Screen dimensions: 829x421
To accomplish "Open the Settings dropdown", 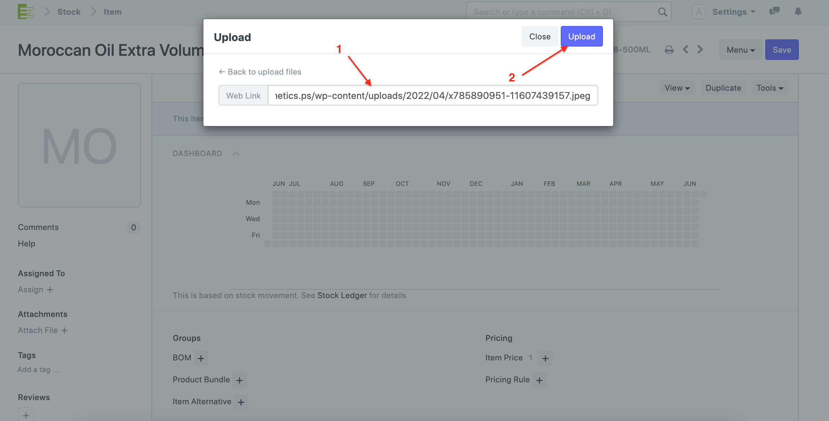I will coord(734,12).
